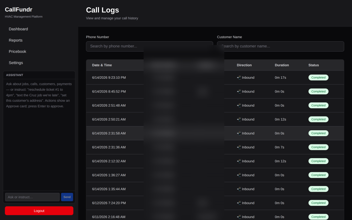Click the Status column header
The height and width of the screenshot is (220, 352).
tap(313, 65)
